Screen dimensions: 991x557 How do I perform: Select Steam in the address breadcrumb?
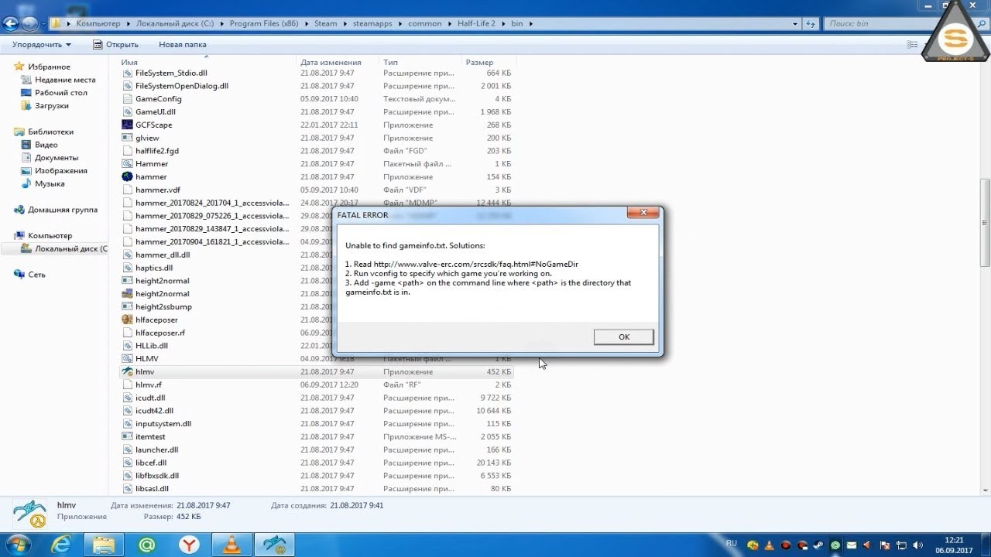(325, 24)
